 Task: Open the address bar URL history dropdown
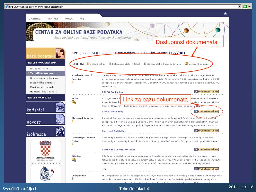coord(239,7)
